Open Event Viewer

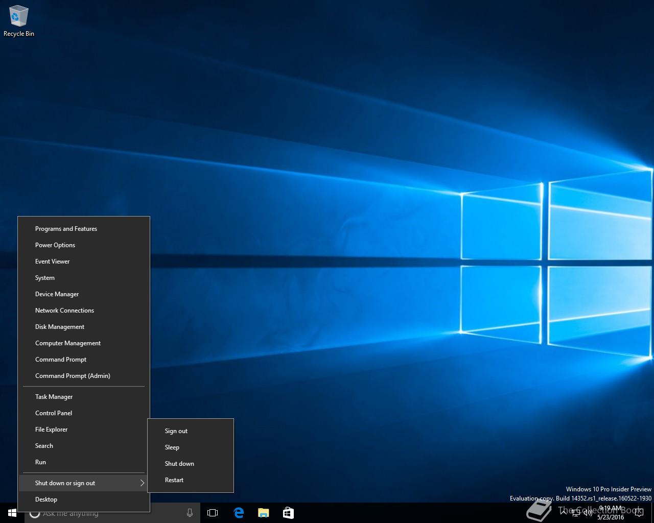pos(84,261)
